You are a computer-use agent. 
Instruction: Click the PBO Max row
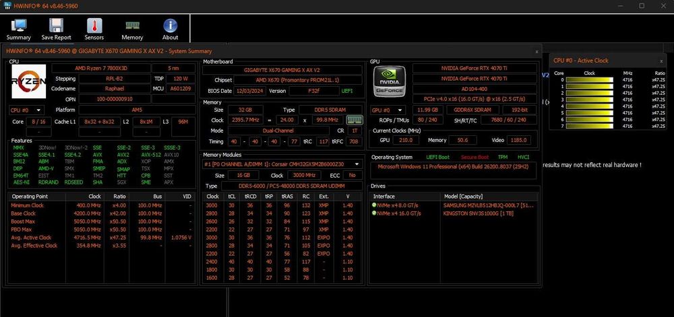click(x=102, y=230)
